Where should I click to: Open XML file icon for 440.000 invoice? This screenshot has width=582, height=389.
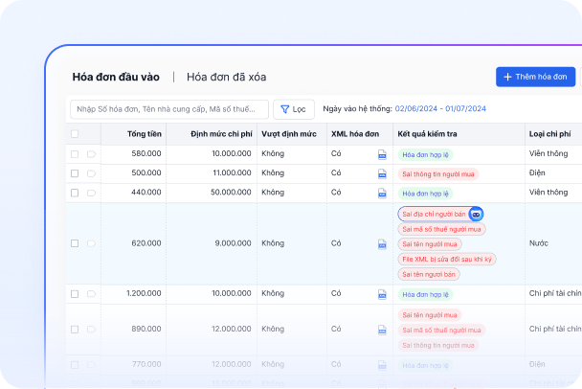tap(382, 193)
